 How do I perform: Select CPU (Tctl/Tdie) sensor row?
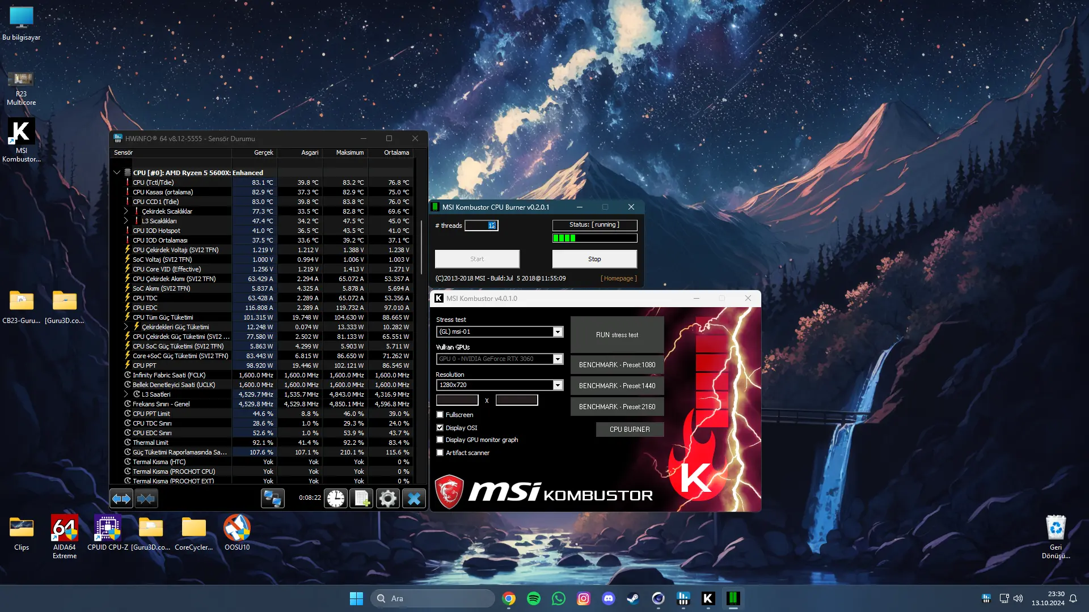coord(262,182)
